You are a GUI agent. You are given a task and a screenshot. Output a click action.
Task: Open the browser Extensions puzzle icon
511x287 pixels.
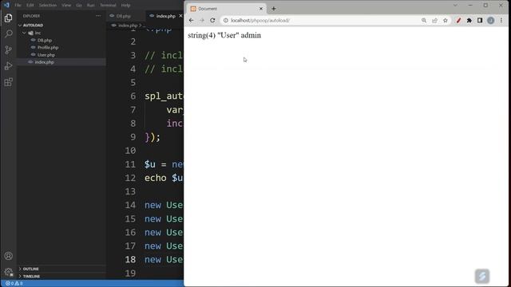click(469, 21)
